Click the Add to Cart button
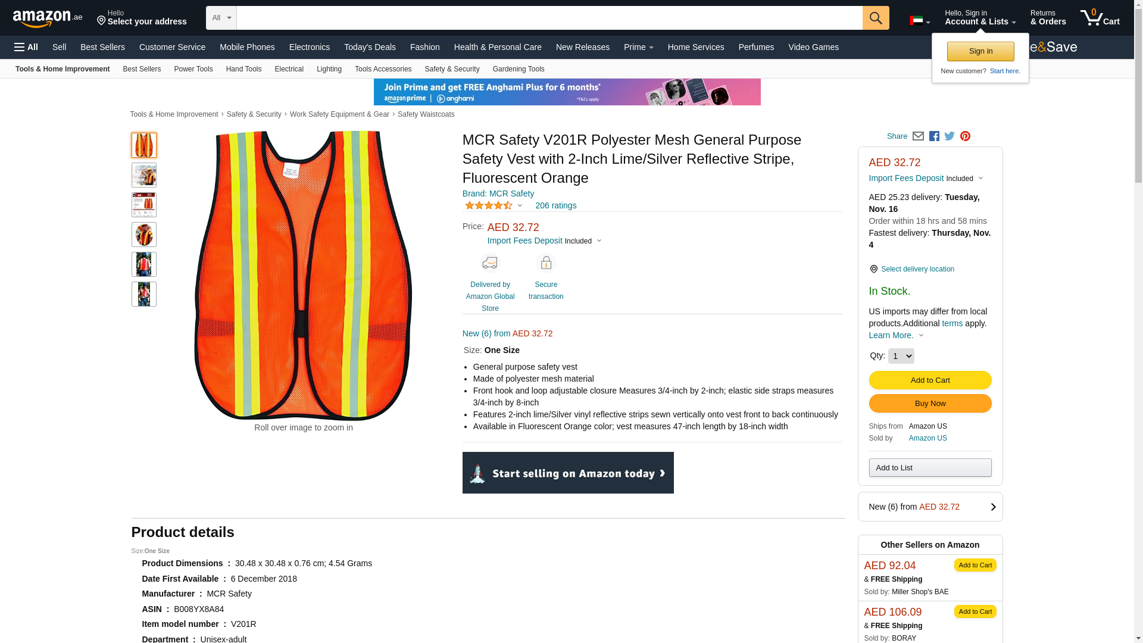Viewport: 1143px width, 643px height. (930, 380)
